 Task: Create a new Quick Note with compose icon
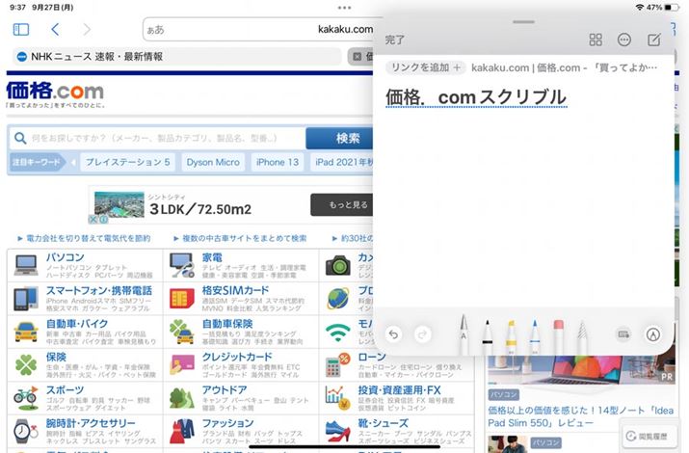click(x=654, y=40)
